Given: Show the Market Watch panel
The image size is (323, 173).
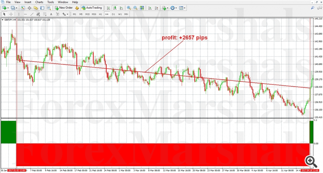Looking at the screenshot, I should click(x=23, y=8).
